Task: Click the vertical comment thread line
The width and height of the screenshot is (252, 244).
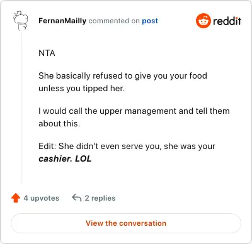Action: 21,107
